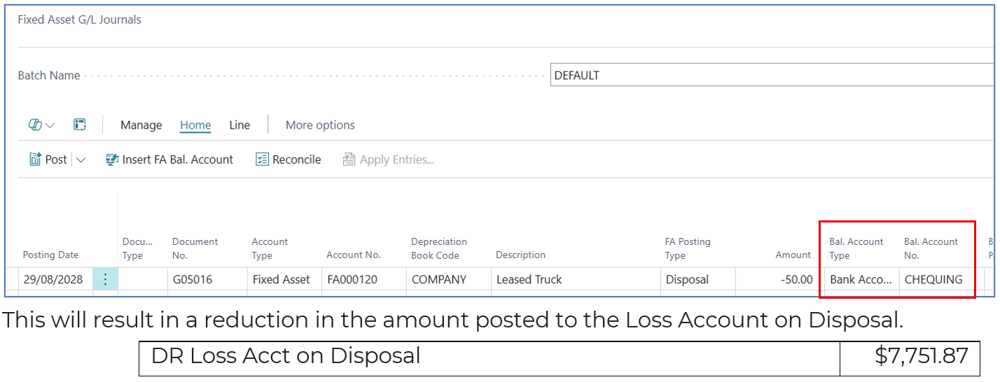This screenshot has height=382, width=1000.
Task: Click the Posting Date column header
Action: tap(50, 255)
